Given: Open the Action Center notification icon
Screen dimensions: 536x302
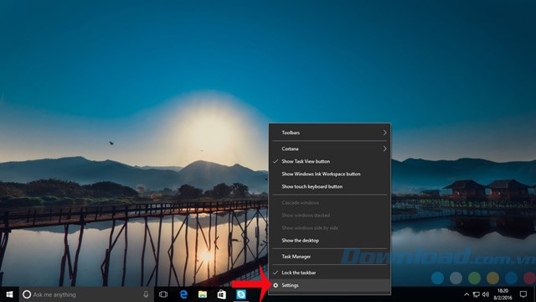Looking at the screenshot, I should [x=523, y=294].
